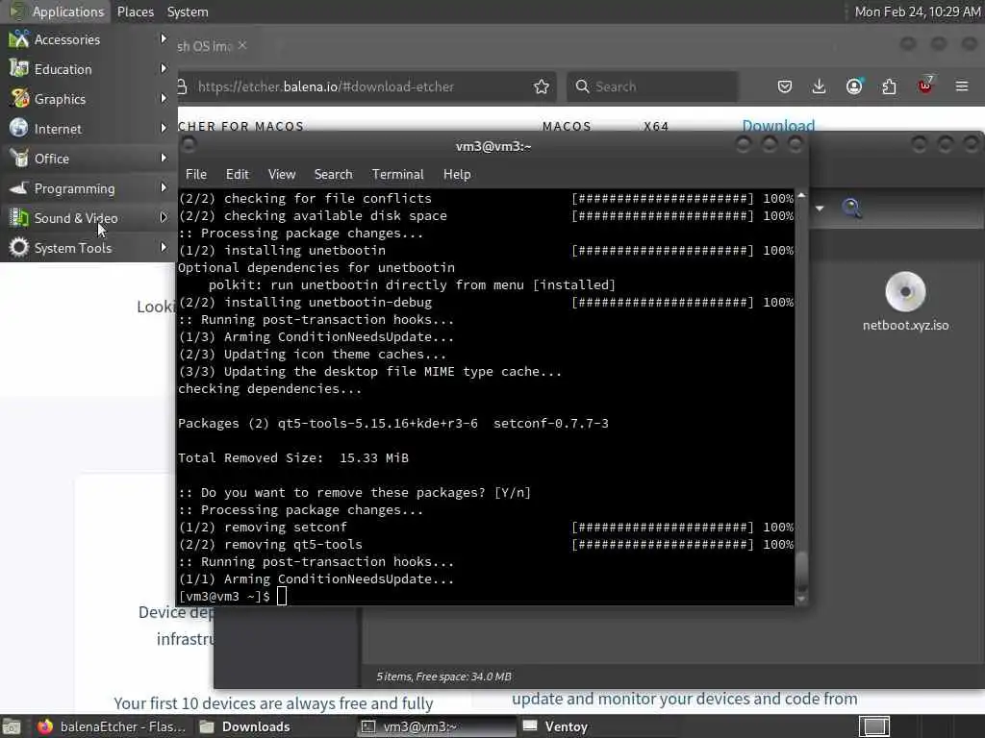
Task: Click the Accessories scissors icon
Action: pos(19,39)
